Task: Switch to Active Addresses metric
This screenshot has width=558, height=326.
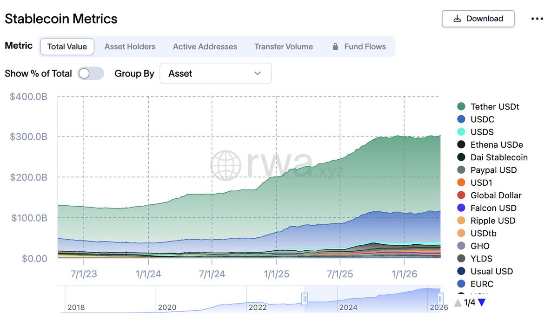Action: 205,46
